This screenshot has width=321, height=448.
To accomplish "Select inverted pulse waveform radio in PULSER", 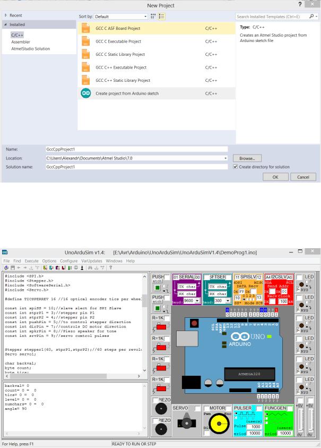I will [x=236, y=418].
